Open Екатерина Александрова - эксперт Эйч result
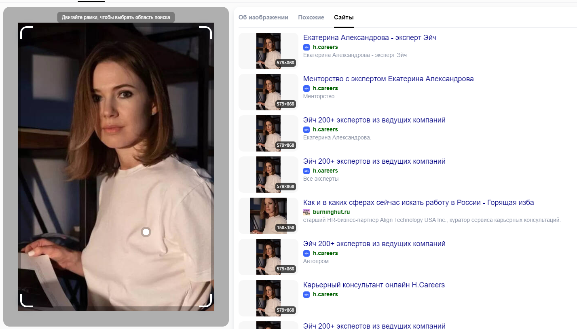The height and width of the screenshot is (329, 577). click(370, 38)
